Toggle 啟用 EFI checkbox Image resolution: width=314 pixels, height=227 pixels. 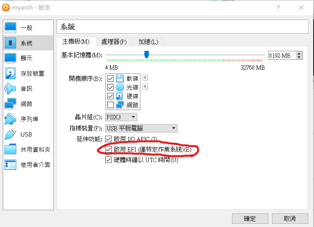(108, 149)
